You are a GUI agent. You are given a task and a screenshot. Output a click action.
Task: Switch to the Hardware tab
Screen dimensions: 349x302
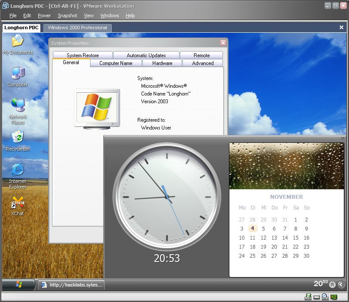[x=162, y=63]
